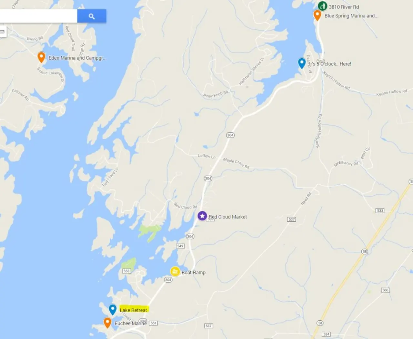Select the purple Red Cloud Market star marker

[x=202, y=216]
